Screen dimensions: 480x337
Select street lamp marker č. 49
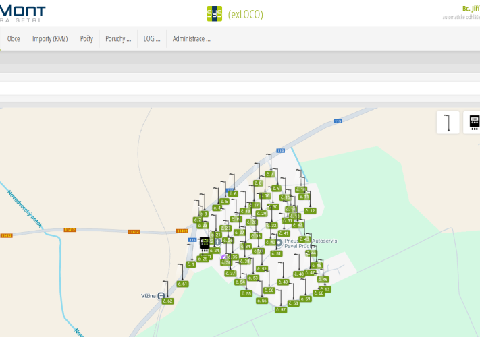[283, 282]
